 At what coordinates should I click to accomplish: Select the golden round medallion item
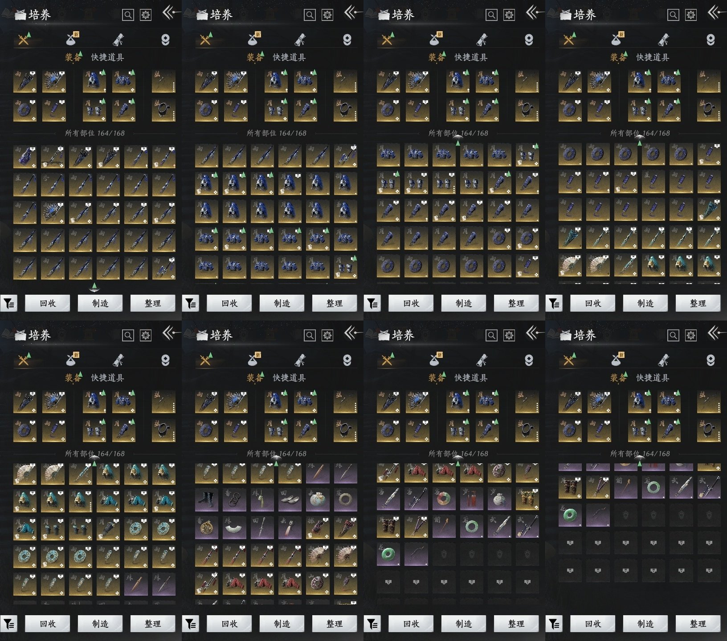(x=206, y=528)
